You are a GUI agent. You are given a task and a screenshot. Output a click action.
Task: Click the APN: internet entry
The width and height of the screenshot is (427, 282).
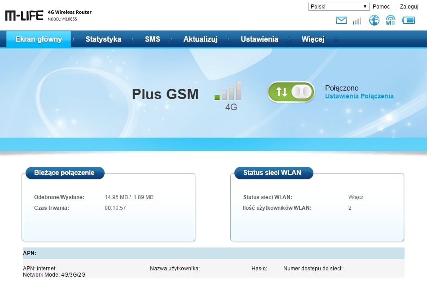coord(39,269)
